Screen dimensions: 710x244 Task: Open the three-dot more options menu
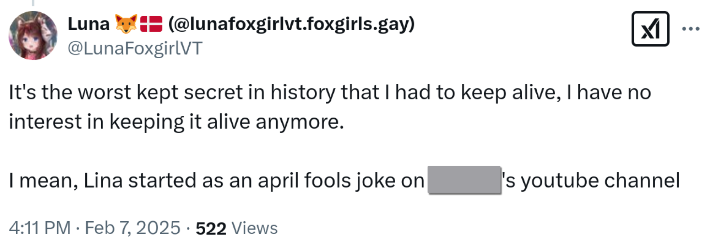(690, 29)
